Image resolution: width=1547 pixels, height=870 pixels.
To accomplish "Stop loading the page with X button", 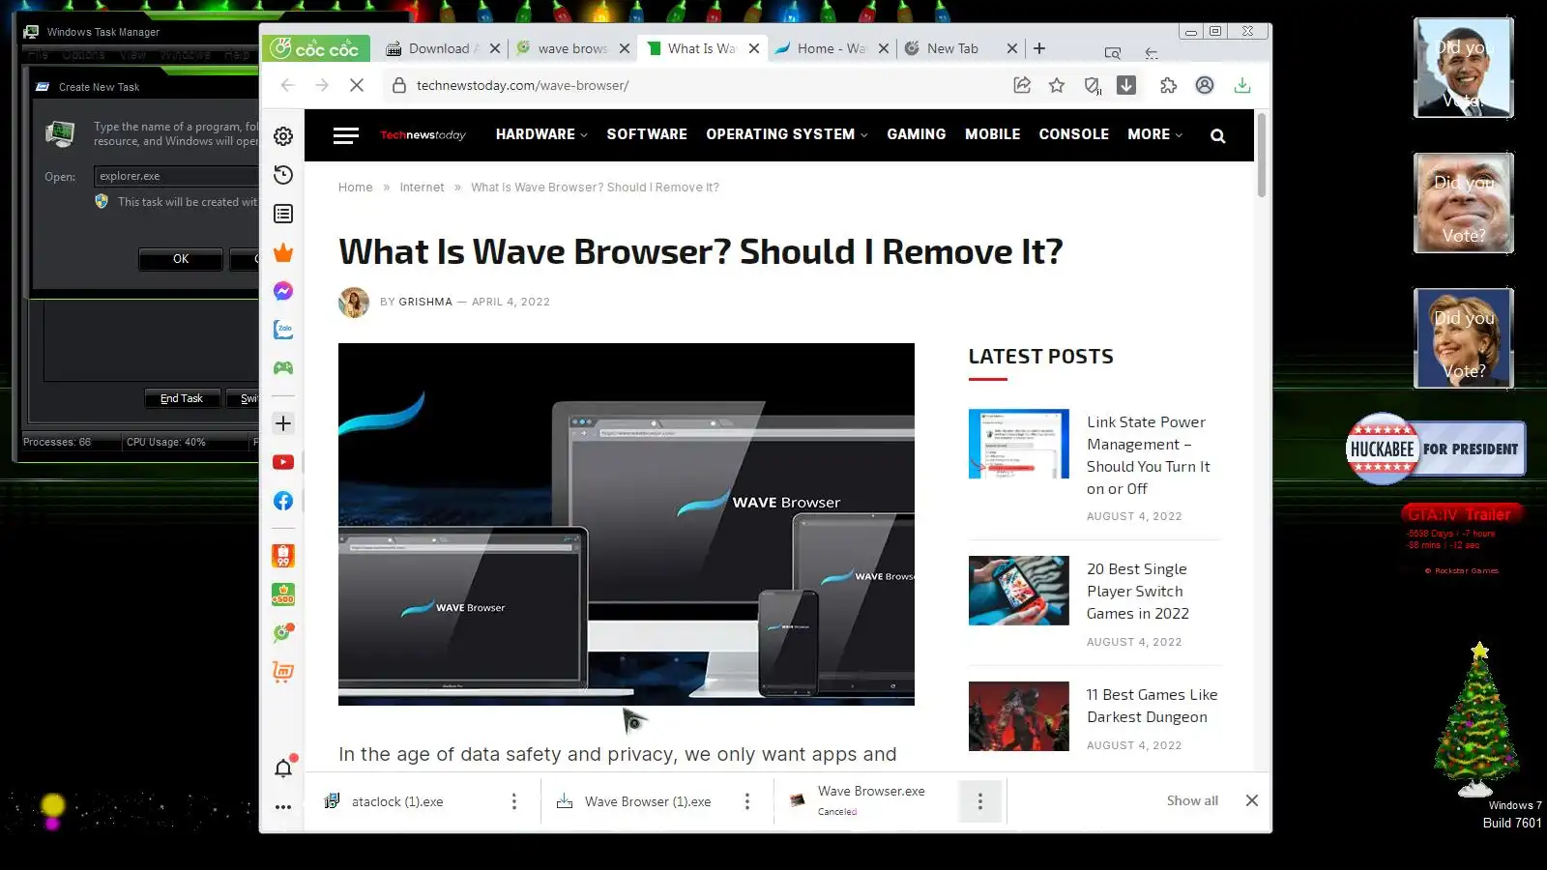I will (357, 85).
